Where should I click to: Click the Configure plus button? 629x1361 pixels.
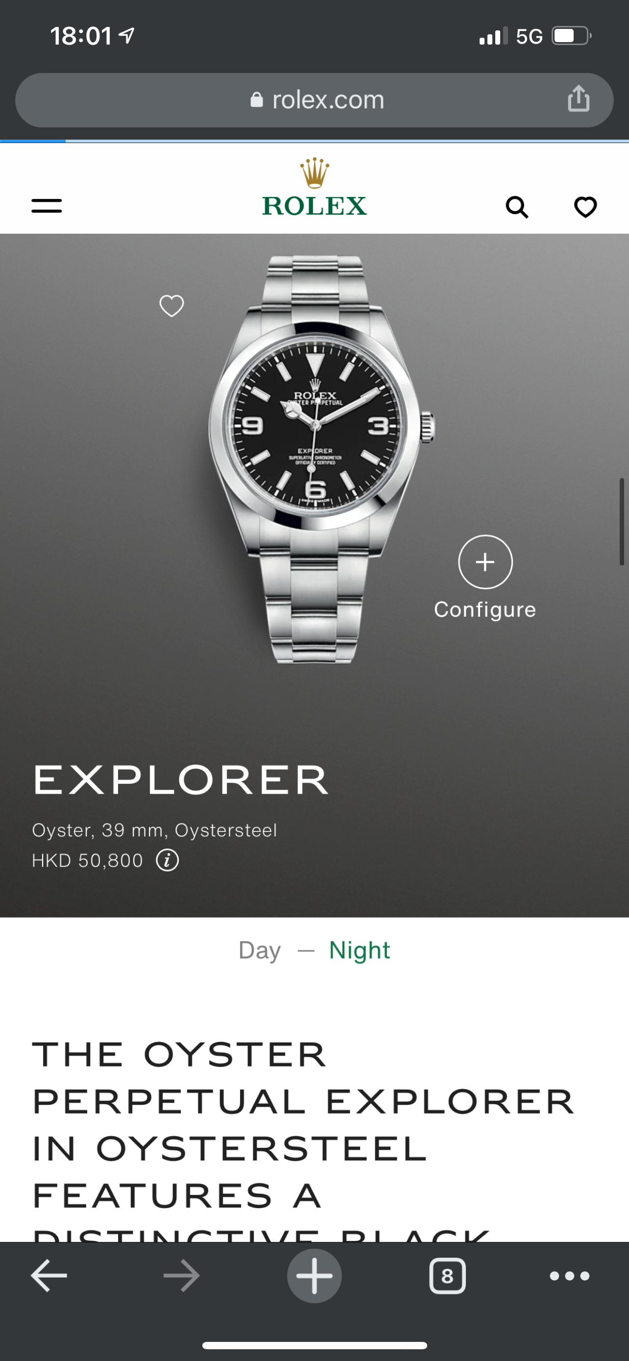click(x=485, y=561)
